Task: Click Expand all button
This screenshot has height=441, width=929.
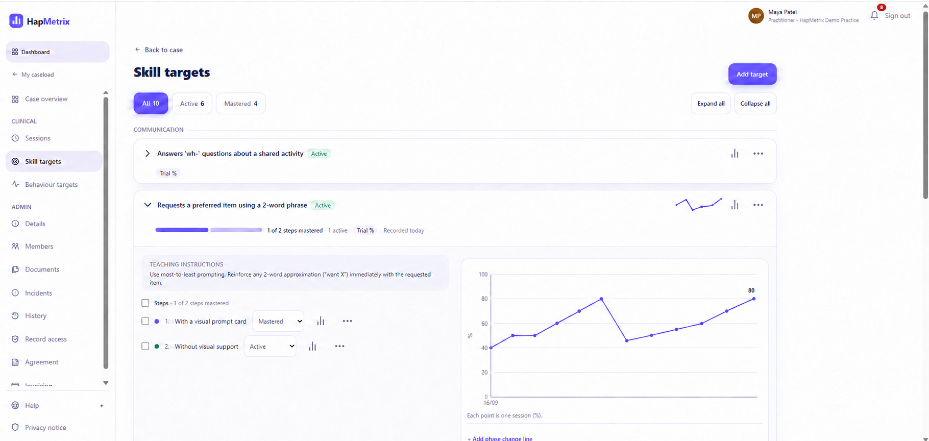Action: 711,104
